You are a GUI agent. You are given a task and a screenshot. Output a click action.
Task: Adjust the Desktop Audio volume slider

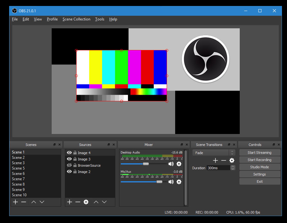coord(146,164)
